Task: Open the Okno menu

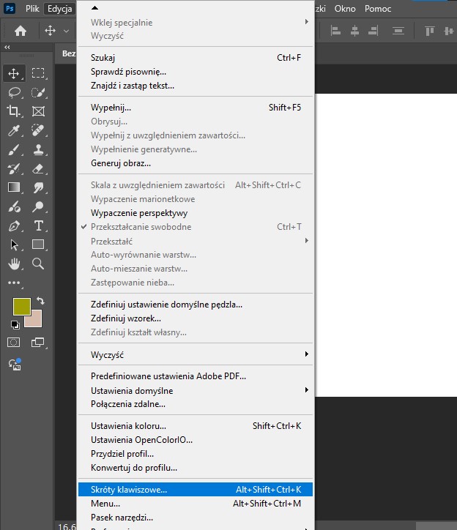Action: pos(345,9)
